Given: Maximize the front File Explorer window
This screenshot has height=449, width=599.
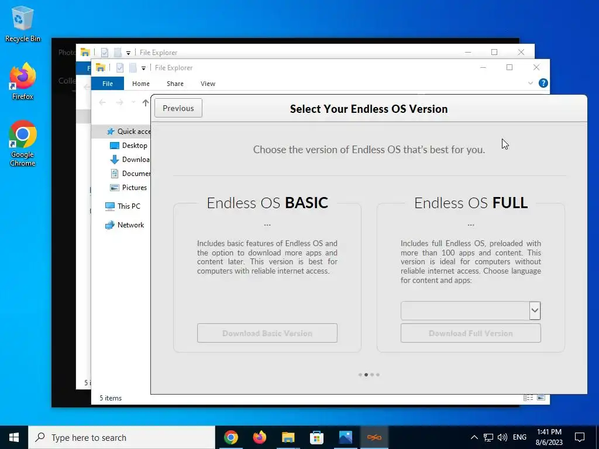Looking at the screenshot, I should 510,67.
